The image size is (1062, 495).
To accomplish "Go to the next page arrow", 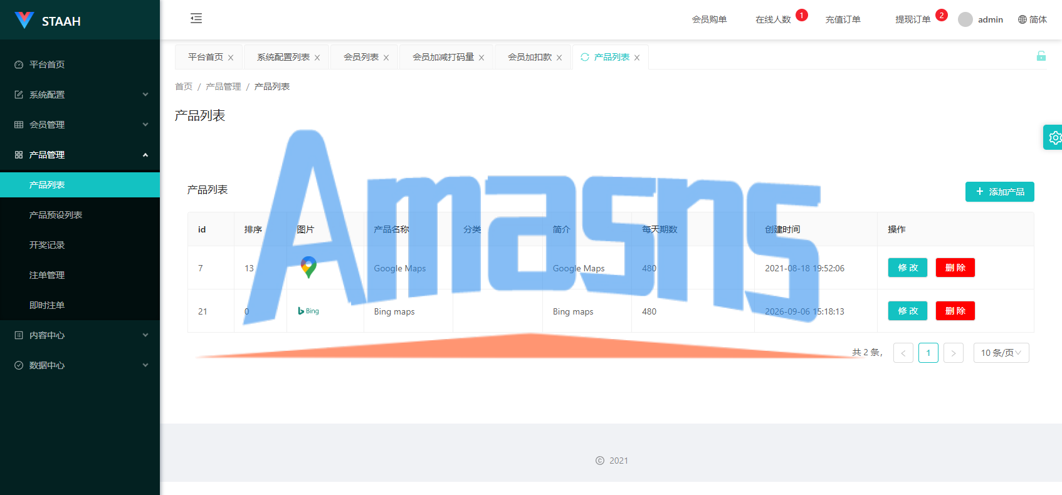I will [953, 353].
